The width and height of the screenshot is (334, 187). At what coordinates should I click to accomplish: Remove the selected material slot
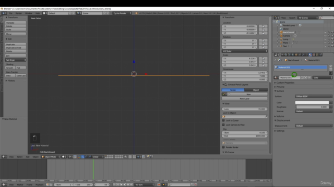tap(330, 70)
